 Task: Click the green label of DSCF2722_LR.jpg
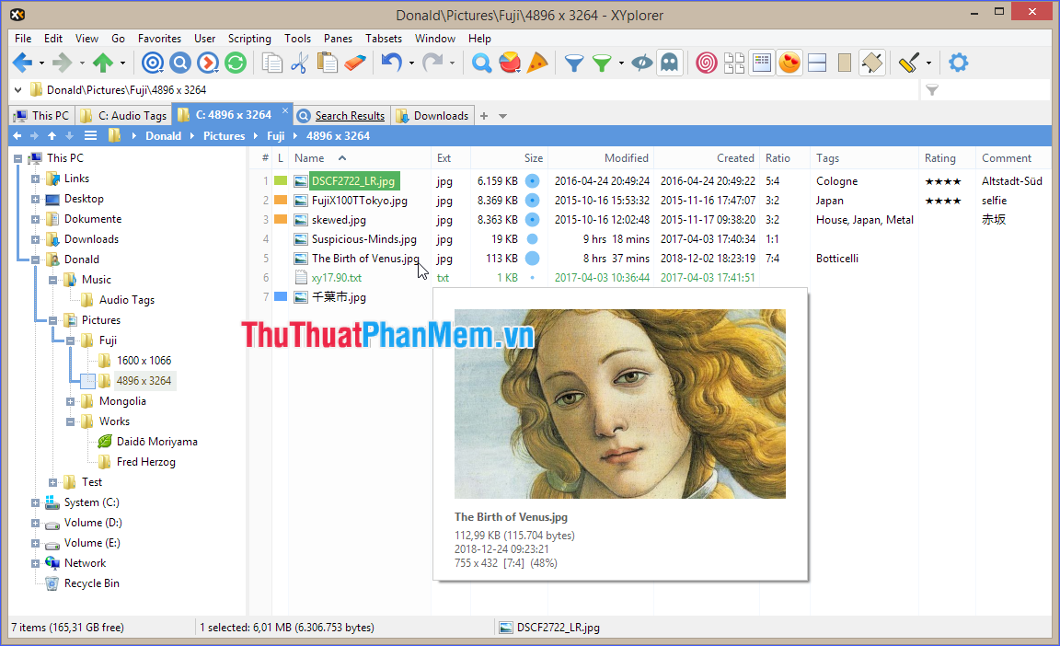point(281,181)
